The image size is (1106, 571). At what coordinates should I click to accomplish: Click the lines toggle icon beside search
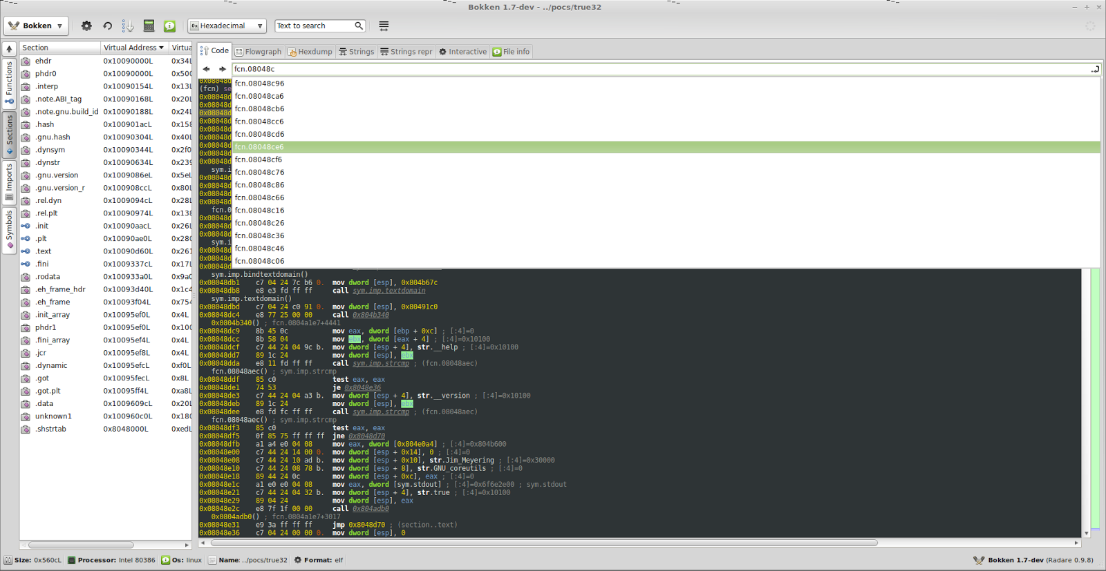(x=384, y=26)
